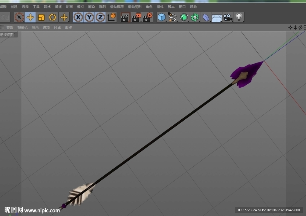Screen dimensions: 306x216
Task: Toggle Y axis lock
Action: point(89,17)
